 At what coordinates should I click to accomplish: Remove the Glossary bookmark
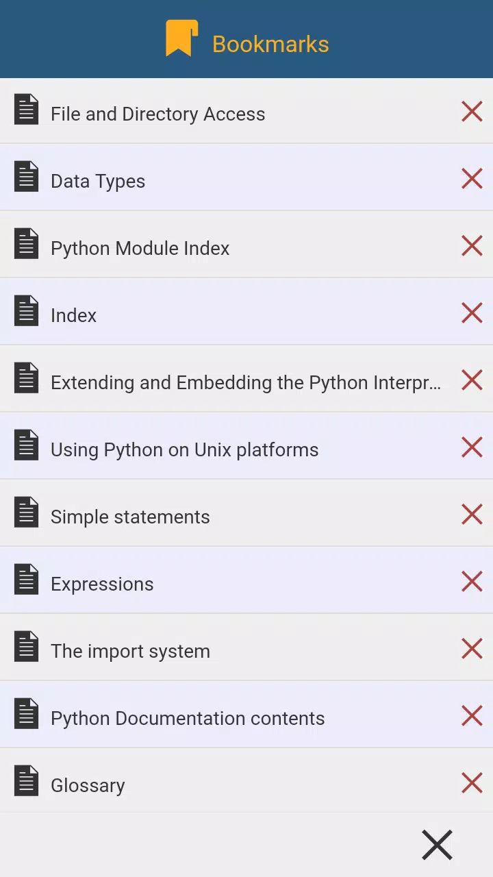472,782
